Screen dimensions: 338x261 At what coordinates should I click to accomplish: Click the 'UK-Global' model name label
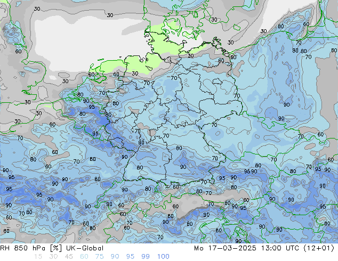(85, 248)
